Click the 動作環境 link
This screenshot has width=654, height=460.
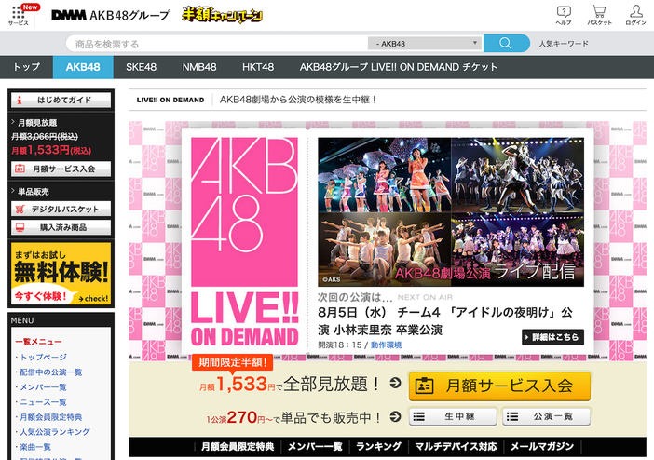click(387, 345)
